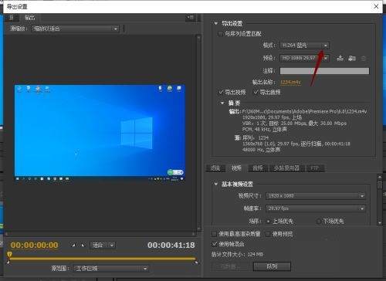Image resolution: width=386 pixels, height=281 pixels.
Task: Click the Set In Point icon
Action: point(73,245)
